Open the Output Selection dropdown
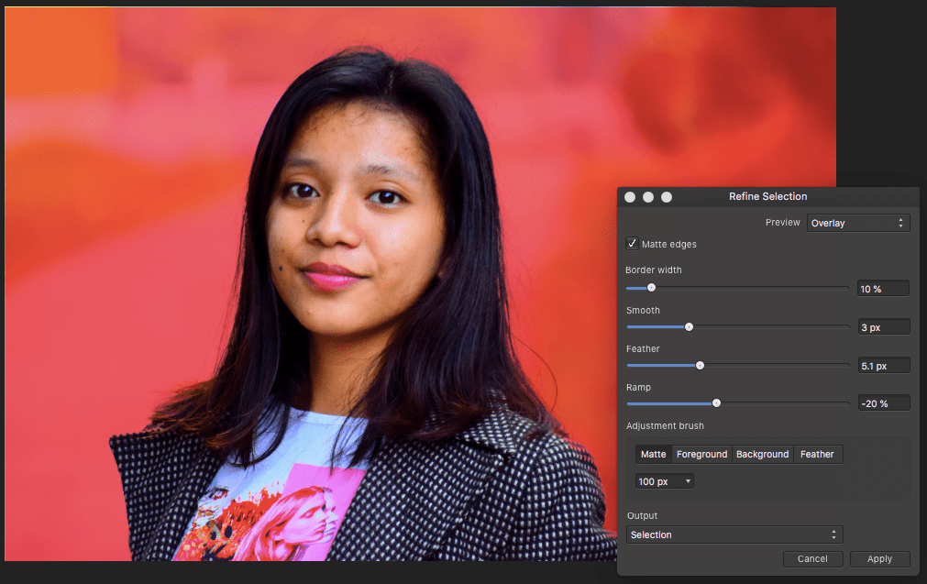The image size is (927, 584). tap(734, 534)
